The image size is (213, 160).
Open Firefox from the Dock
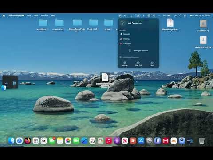(x=28, y=141)
